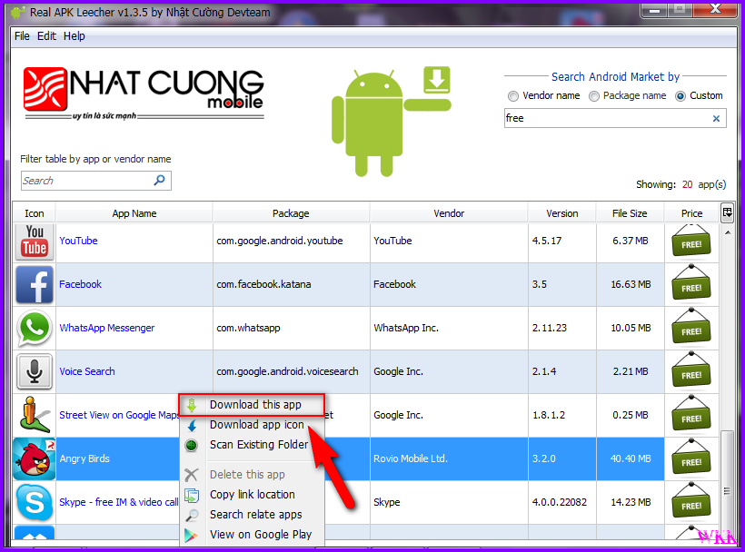Click the FREE price tag for Skype
The width and height of the screenshot is (745, 552).
tap(690, 502)
